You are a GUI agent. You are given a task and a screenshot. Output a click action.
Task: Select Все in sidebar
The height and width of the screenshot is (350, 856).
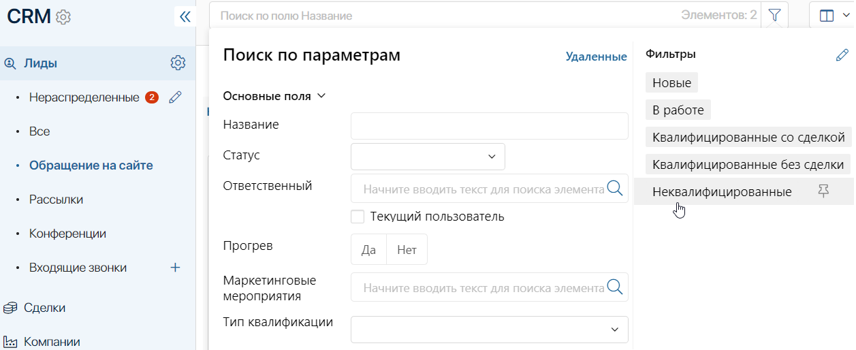(x=39, y=131)
